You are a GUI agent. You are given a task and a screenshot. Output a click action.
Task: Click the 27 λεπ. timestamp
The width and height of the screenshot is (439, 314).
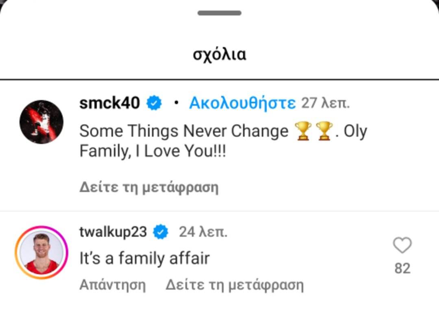(x=325, y=103)
